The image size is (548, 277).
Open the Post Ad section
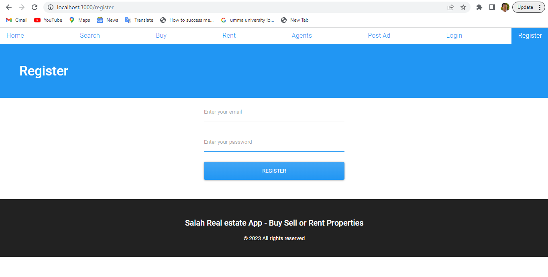pyautogui.click(x=379, y=35)
